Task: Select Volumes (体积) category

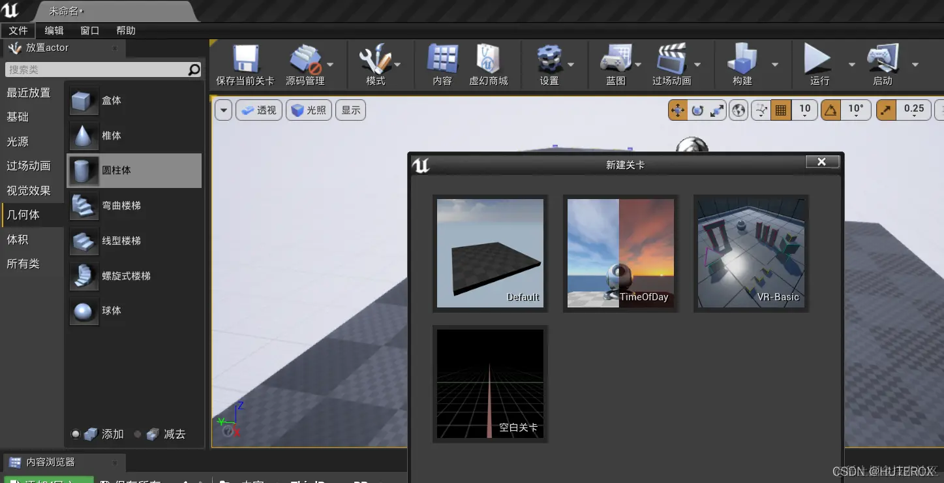Action: [32, 240]
